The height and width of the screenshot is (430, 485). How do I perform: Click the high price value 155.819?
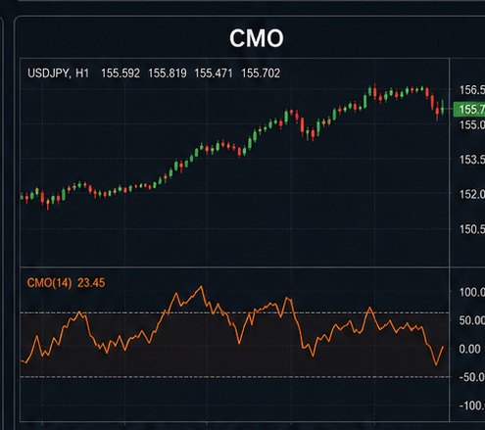(x=168, y=73)
